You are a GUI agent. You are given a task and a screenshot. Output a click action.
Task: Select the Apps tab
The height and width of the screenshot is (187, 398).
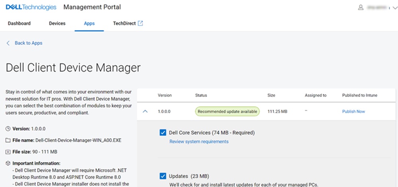tap(89, 23)
